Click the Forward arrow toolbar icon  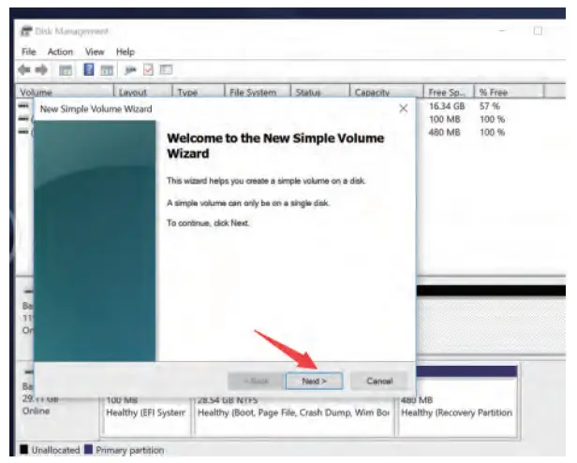[41, 70]
